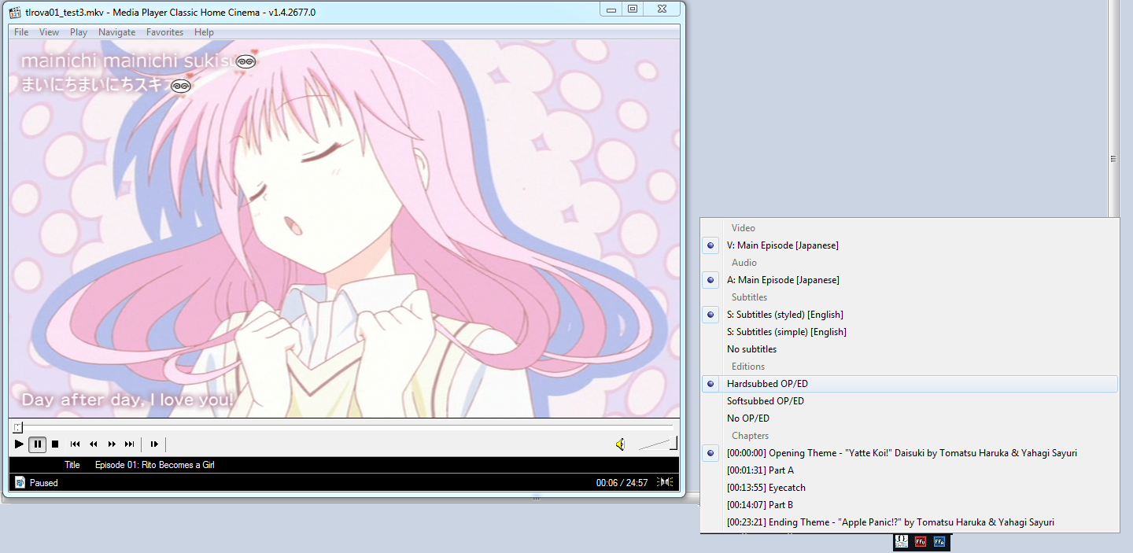
Task: Switch to the Softsubbed OP/ED edition
Action: pyautogui.click(x=910, y=401)
